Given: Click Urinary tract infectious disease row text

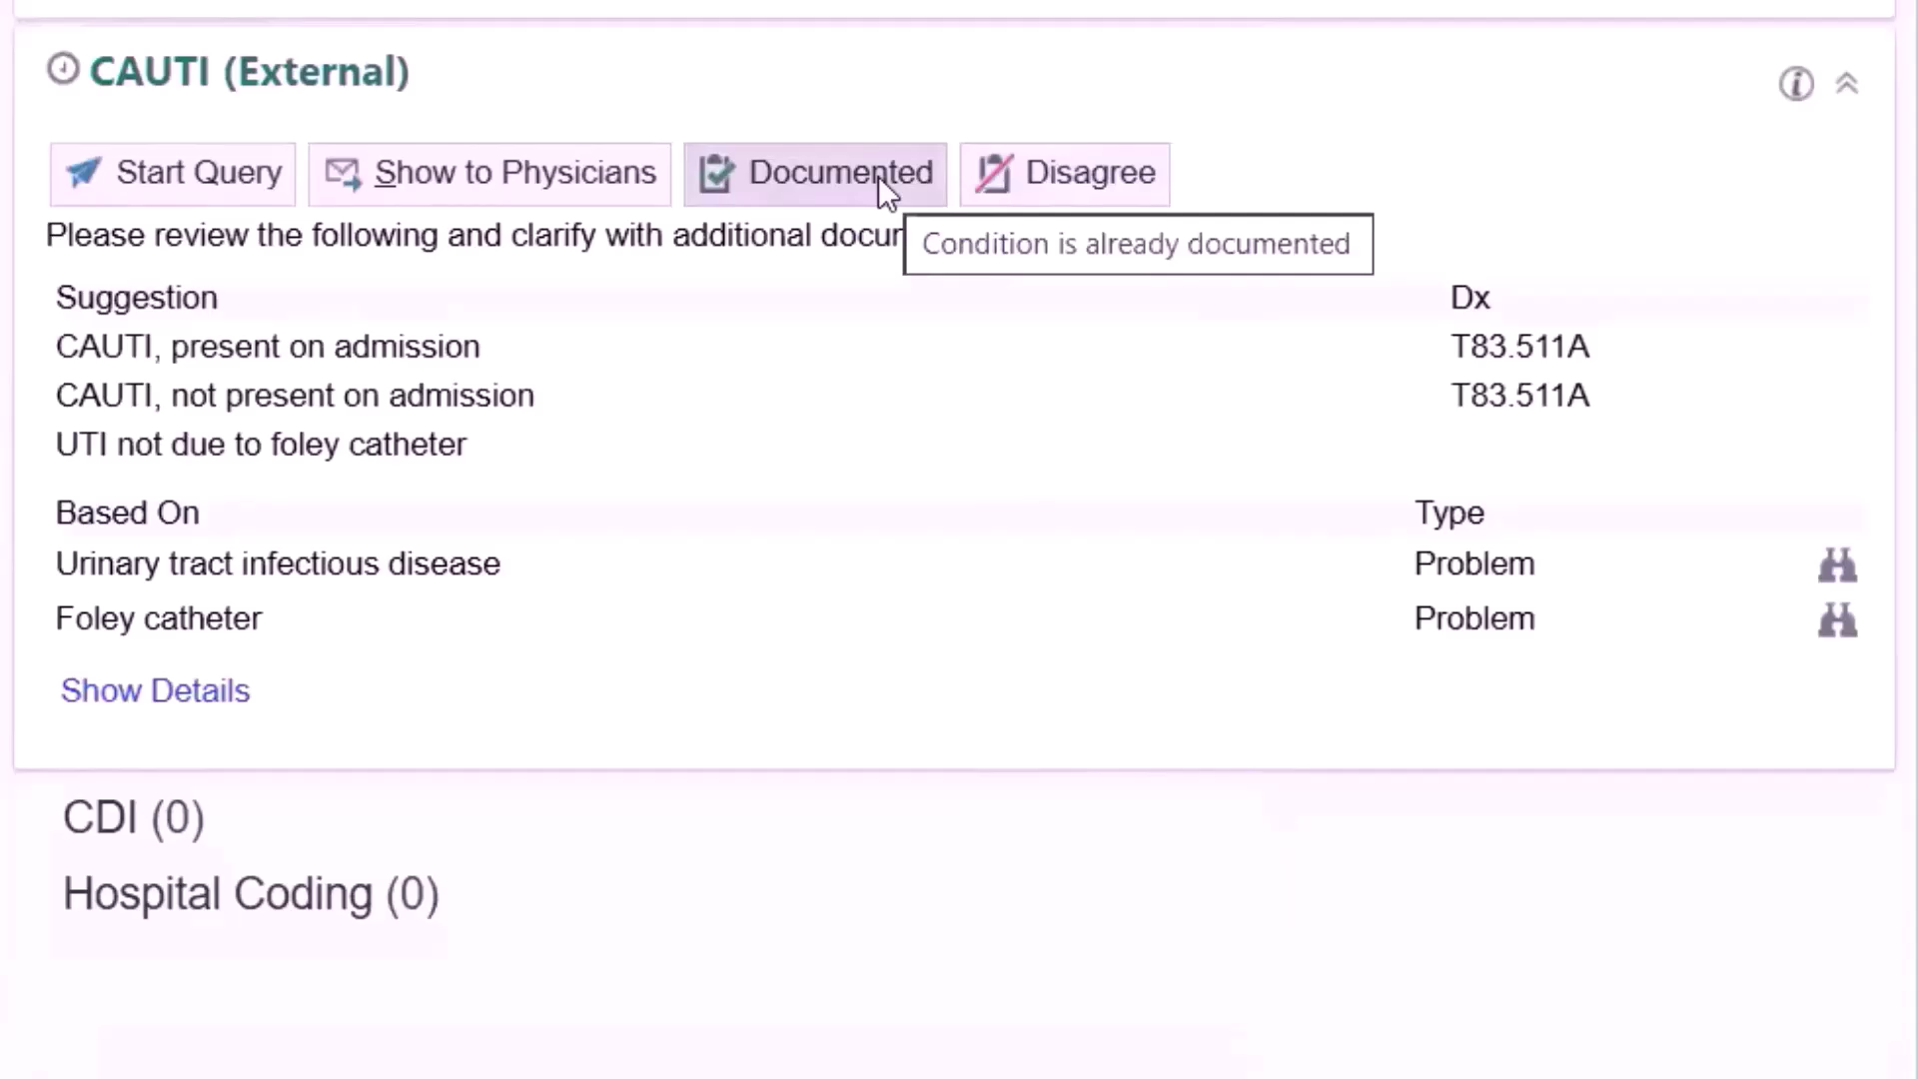Looking at the screenshot, I should [278, 563].
